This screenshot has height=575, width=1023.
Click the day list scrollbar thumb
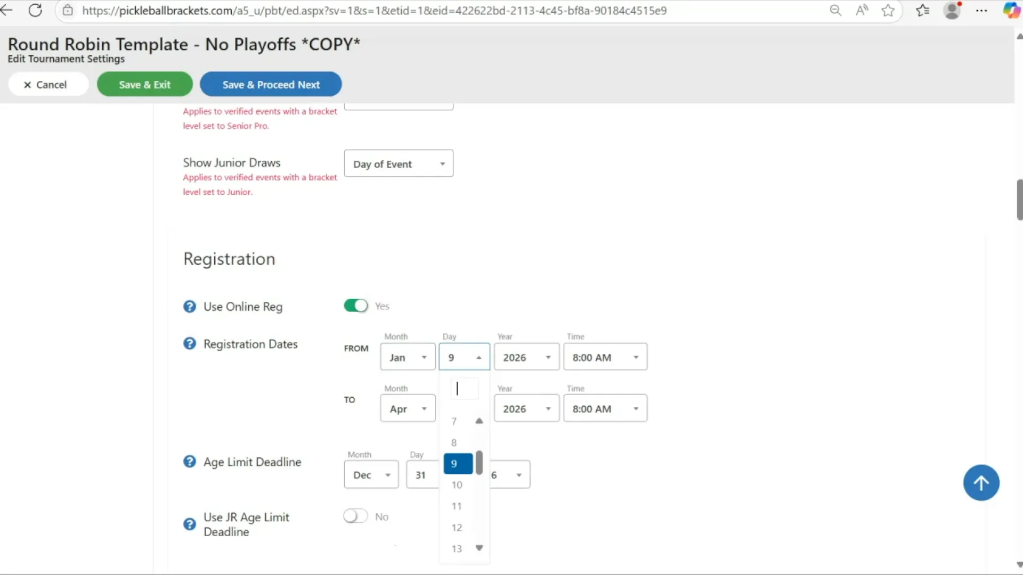point(480,463)
